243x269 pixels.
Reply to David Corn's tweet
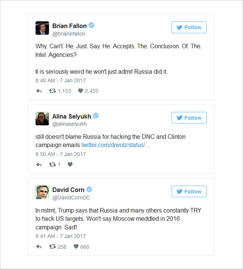click(39, 247)
